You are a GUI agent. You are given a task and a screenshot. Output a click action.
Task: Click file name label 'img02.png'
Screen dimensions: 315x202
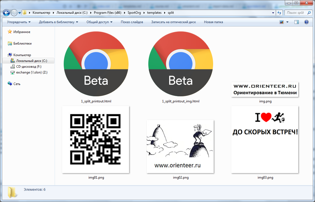point(181,178)
